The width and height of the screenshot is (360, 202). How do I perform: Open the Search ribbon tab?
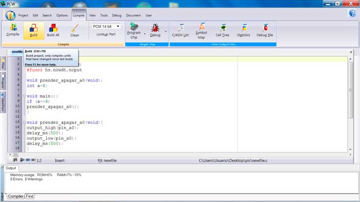tap(47, 15)
